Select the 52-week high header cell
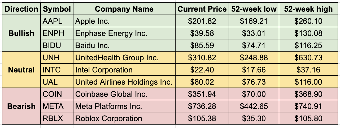This screenshot has height=128, width=340. [308, 9]
